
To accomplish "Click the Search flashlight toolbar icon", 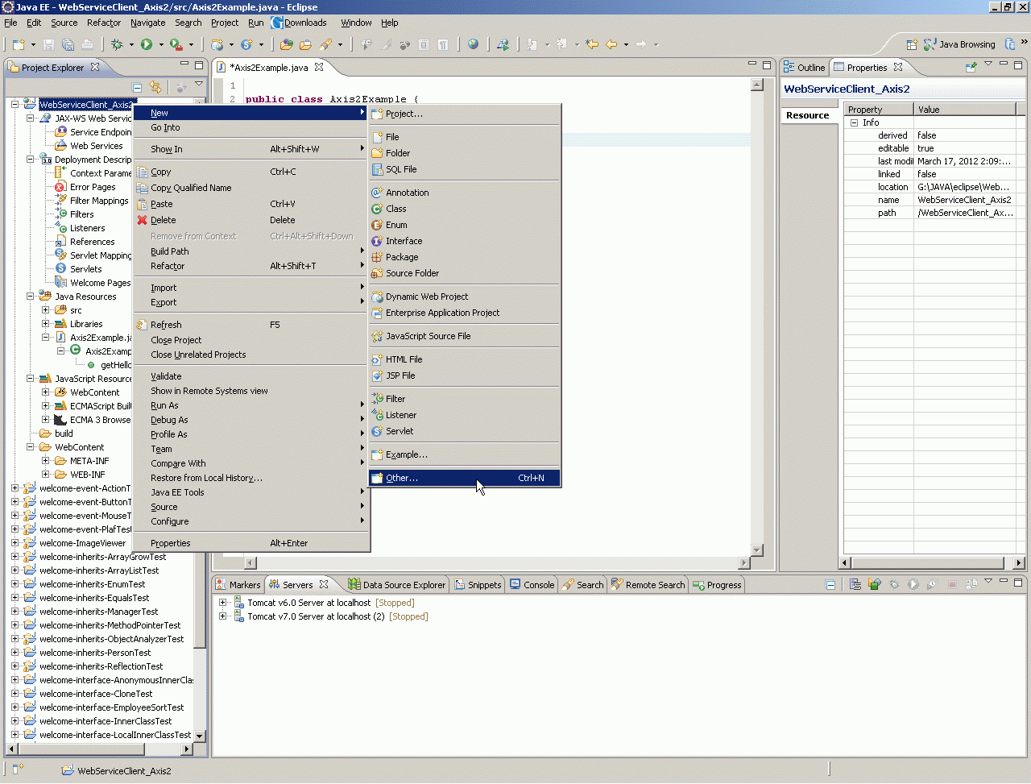I will click(x=325, y=44).
